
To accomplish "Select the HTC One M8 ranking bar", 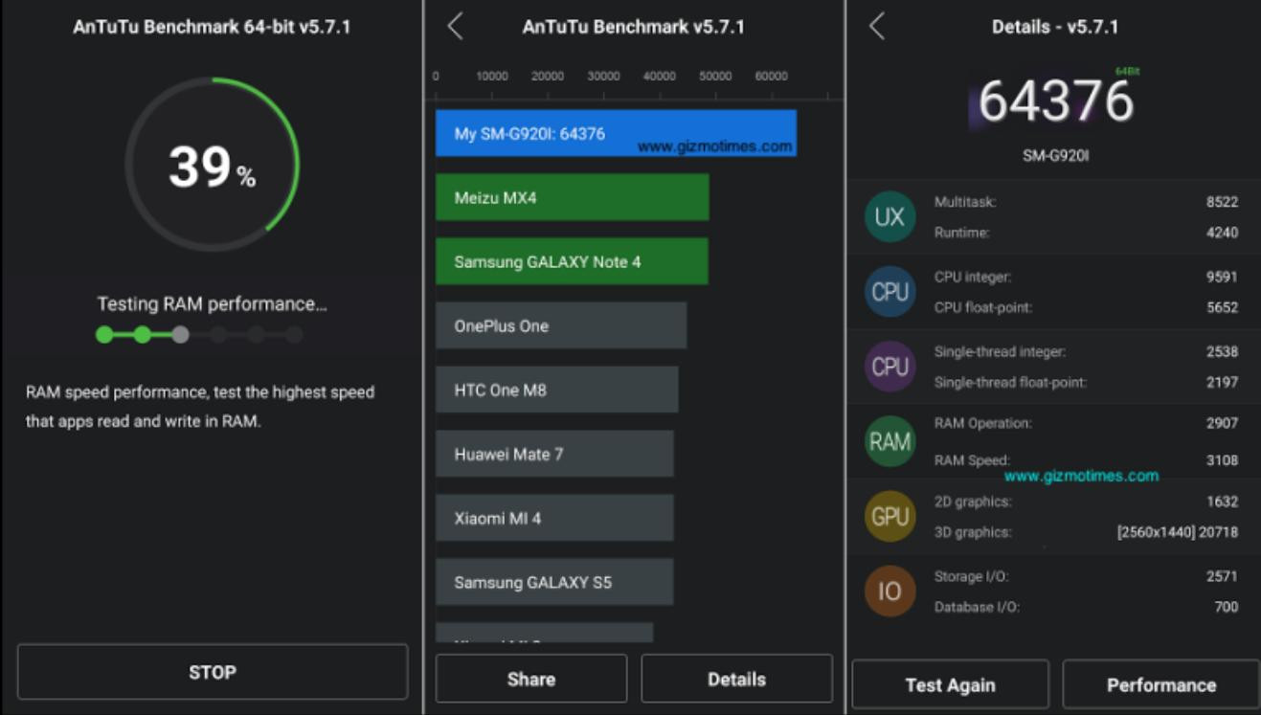I will pos(556,390).
